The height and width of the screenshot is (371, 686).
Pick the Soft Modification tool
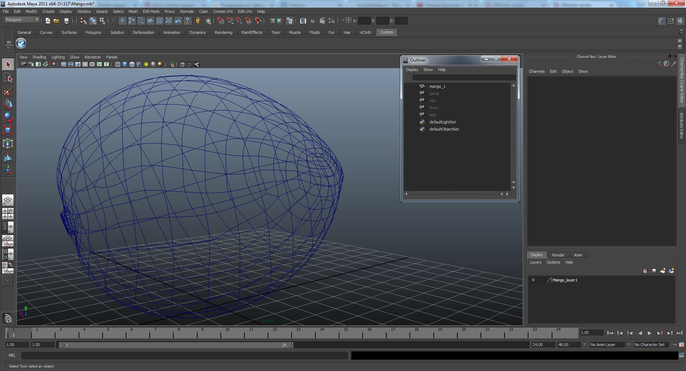pos(8,156)
